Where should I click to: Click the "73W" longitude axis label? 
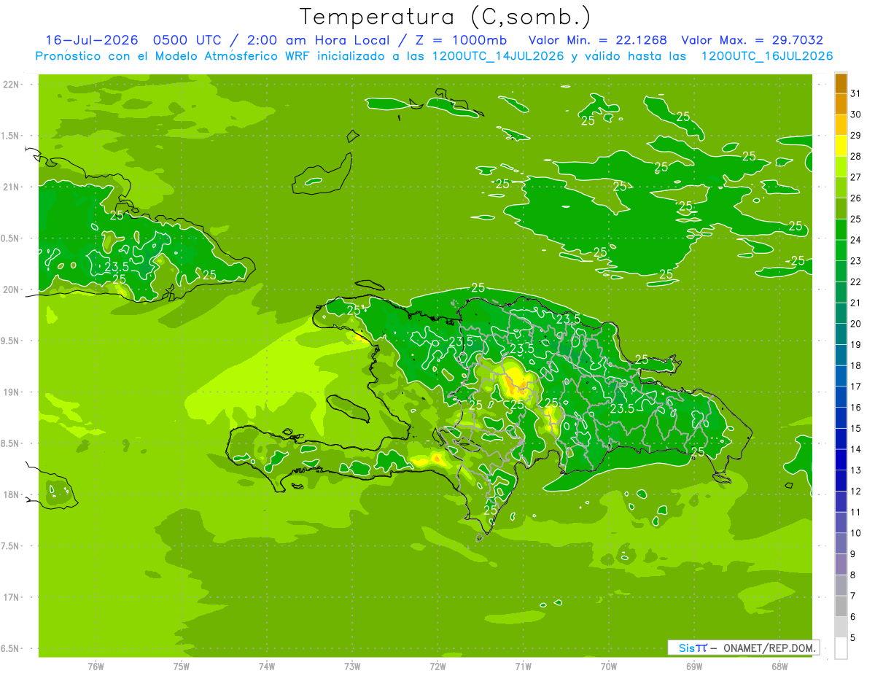(352, 667)
